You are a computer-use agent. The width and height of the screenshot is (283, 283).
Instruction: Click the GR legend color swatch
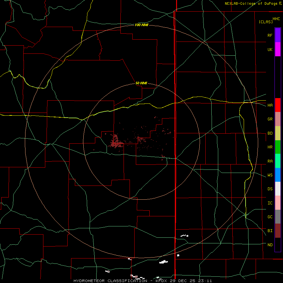tap(278, 119)
